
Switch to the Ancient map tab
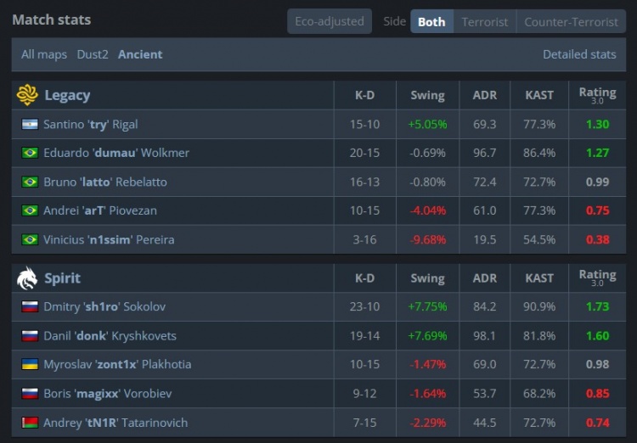[x=140, y=54]
